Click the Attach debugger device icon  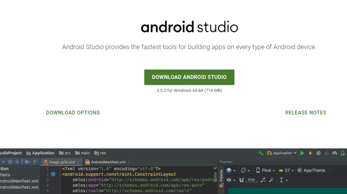tap(343, 153)
